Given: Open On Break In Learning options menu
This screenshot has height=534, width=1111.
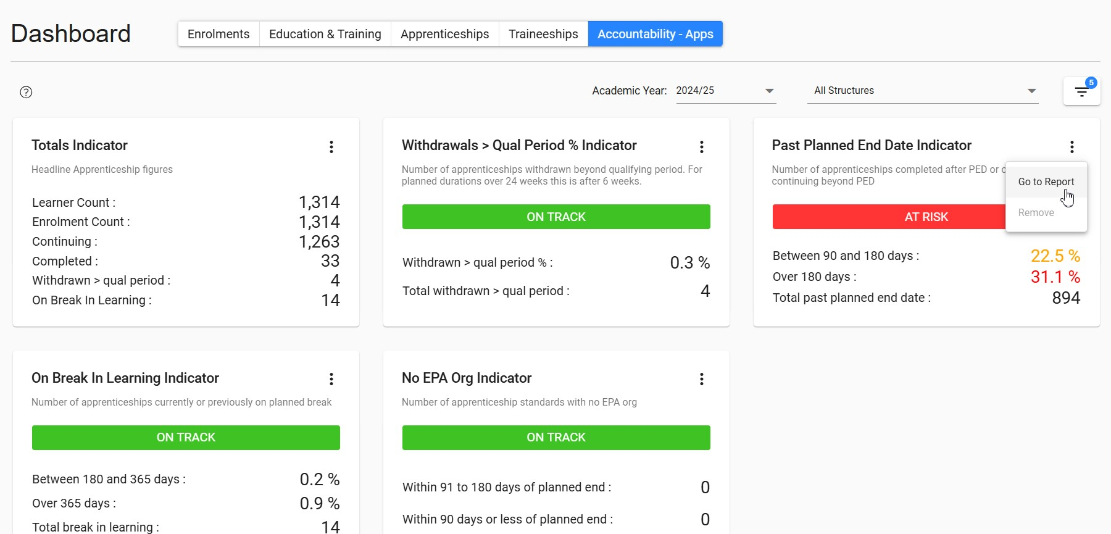Looking at the screenshot, I should tap(331, 379).
